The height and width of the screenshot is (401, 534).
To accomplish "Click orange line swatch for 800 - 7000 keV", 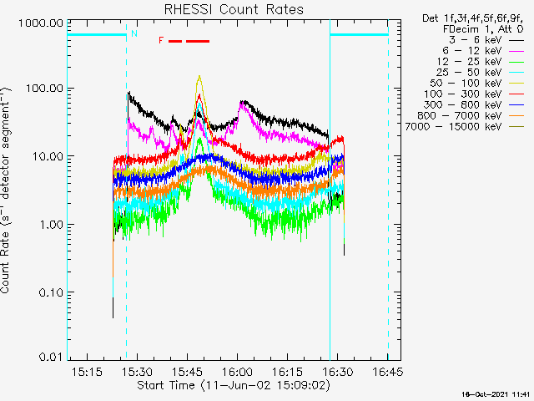I will tap(516, 116).
